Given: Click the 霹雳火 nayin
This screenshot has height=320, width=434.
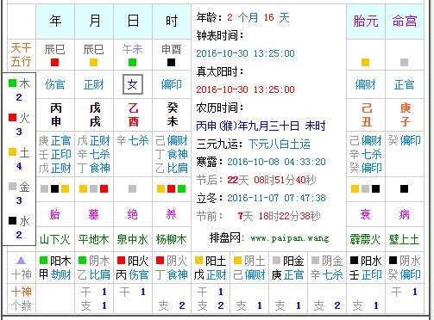Looking at the screenshot, I should click(365, 239).
